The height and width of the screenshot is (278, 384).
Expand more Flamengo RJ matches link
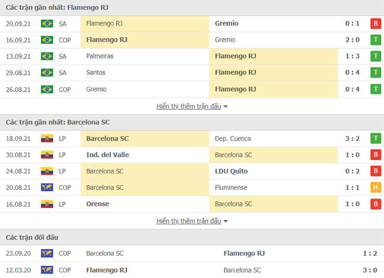click(189, 106)
